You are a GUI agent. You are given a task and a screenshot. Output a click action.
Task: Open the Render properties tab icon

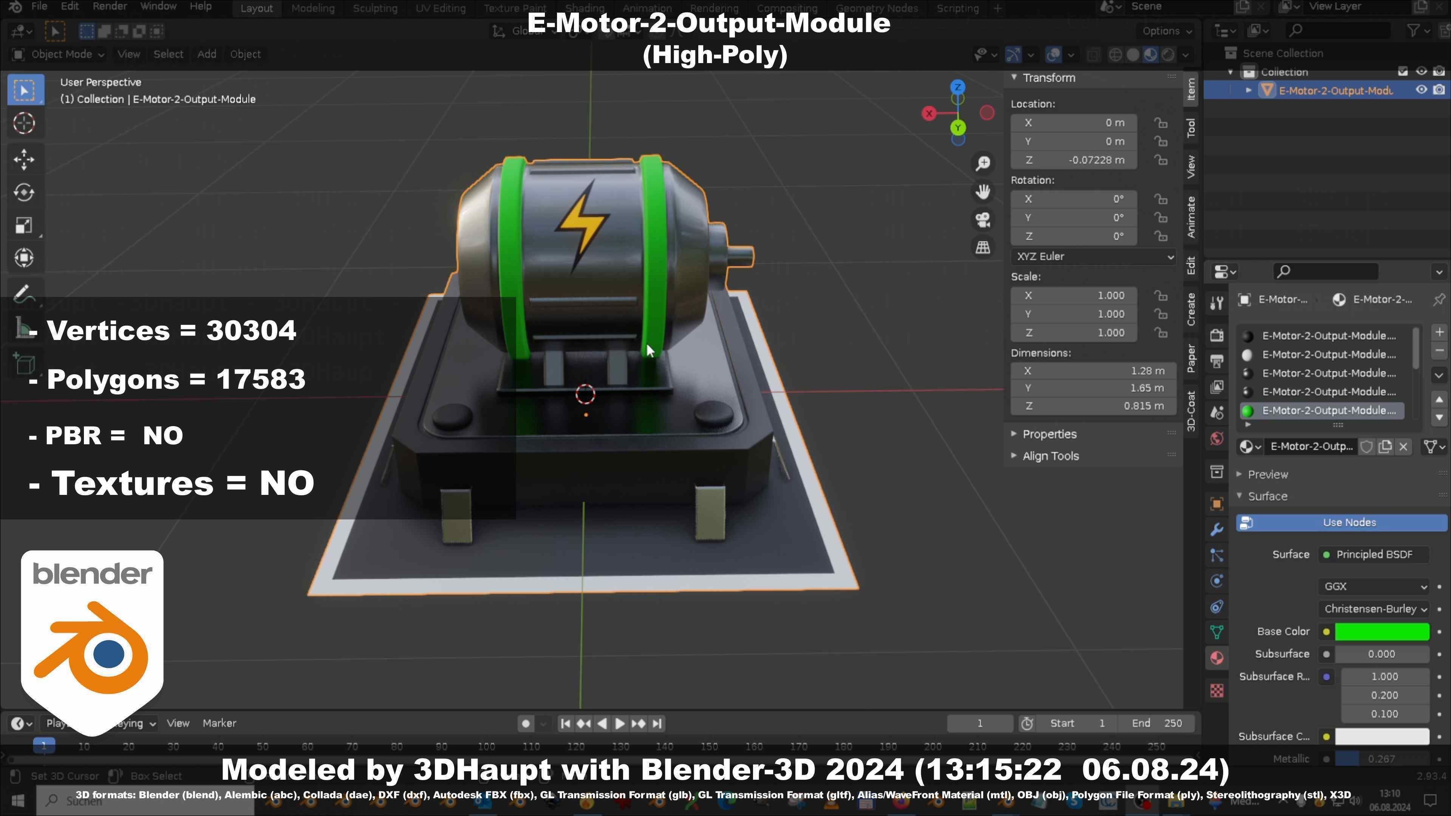(x=1217, y=335)
